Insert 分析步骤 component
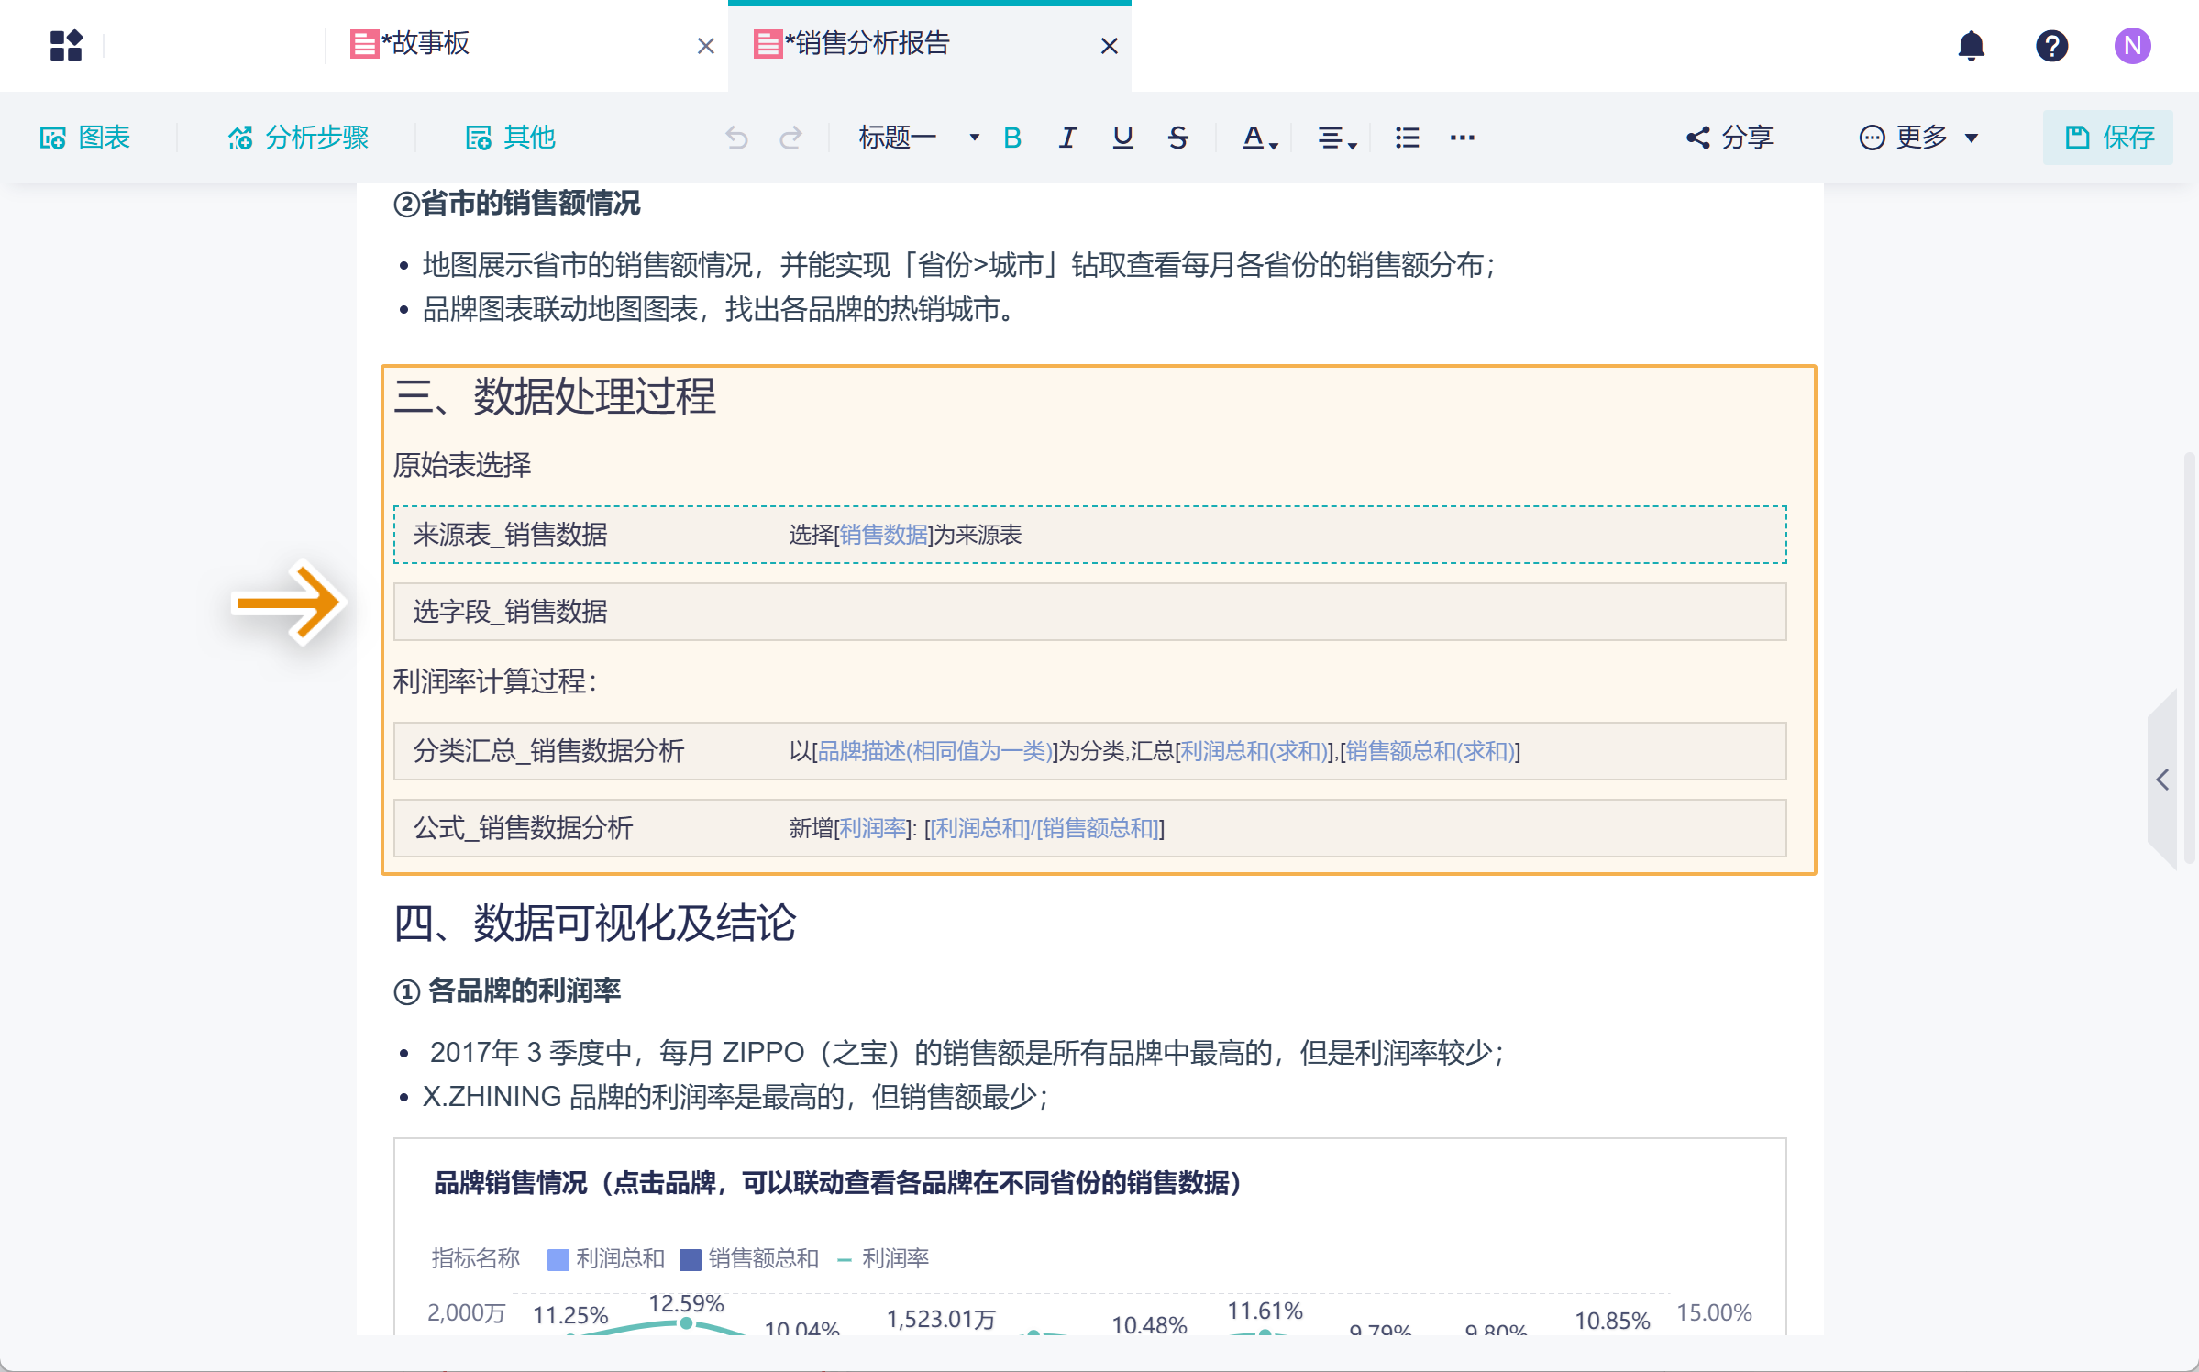This screenshot has height=1372, width=2199. click(298, 138)
